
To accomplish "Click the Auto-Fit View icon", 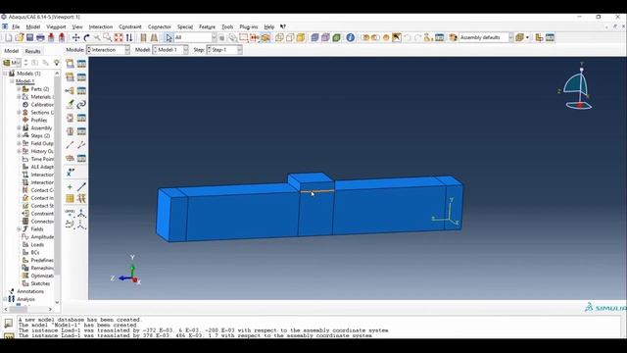I will [119, 37].
